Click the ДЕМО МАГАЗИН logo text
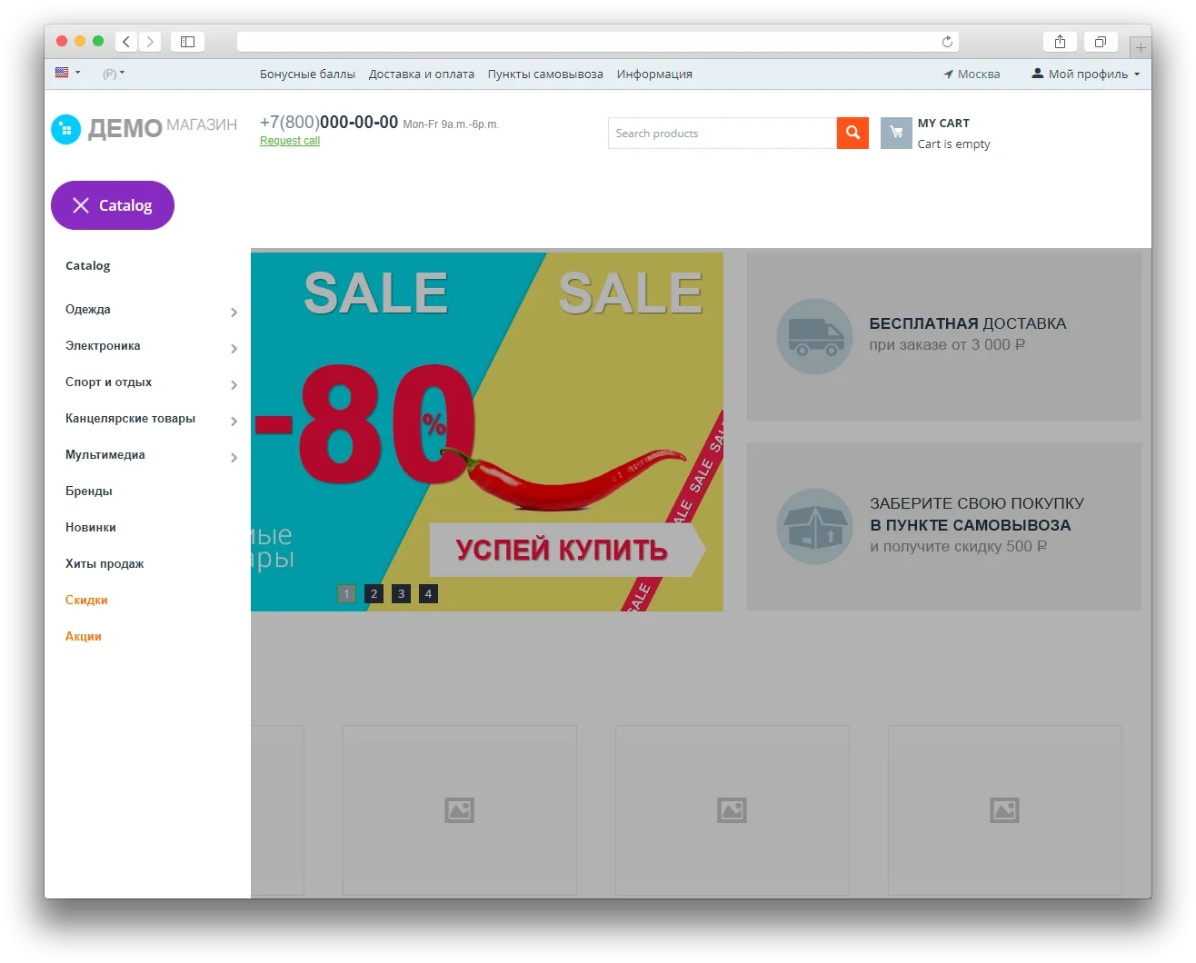This screenshot has width=1196, height=963. [x=163, y=128]
